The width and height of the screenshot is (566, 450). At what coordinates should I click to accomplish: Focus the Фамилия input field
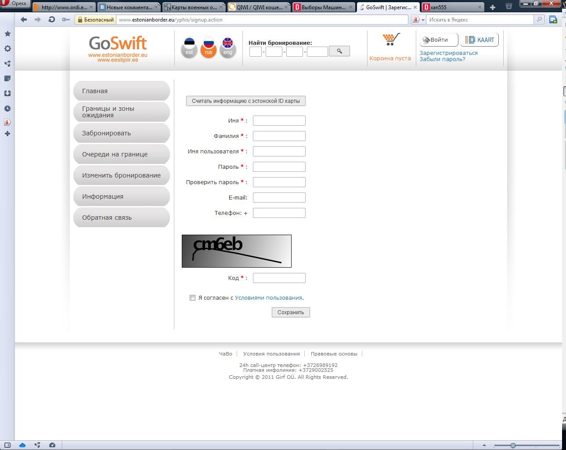pos(279,136)
